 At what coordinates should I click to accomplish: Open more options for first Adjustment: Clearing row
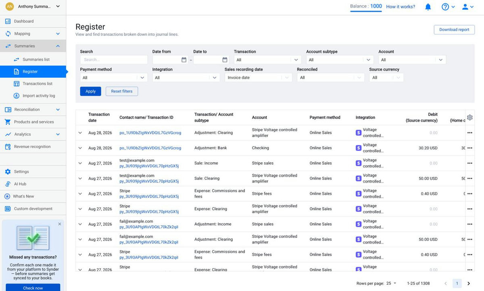coord(469,133)
